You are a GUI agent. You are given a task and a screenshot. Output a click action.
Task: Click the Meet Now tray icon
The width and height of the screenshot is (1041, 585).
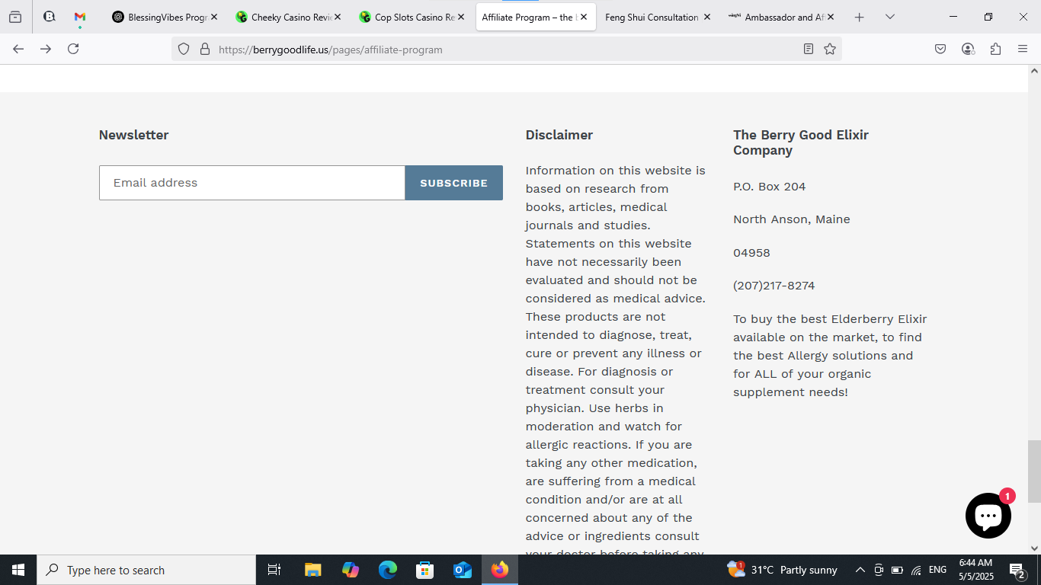coord(878,570)
